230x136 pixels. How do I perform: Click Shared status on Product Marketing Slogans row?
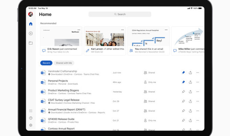click(149, 92)
